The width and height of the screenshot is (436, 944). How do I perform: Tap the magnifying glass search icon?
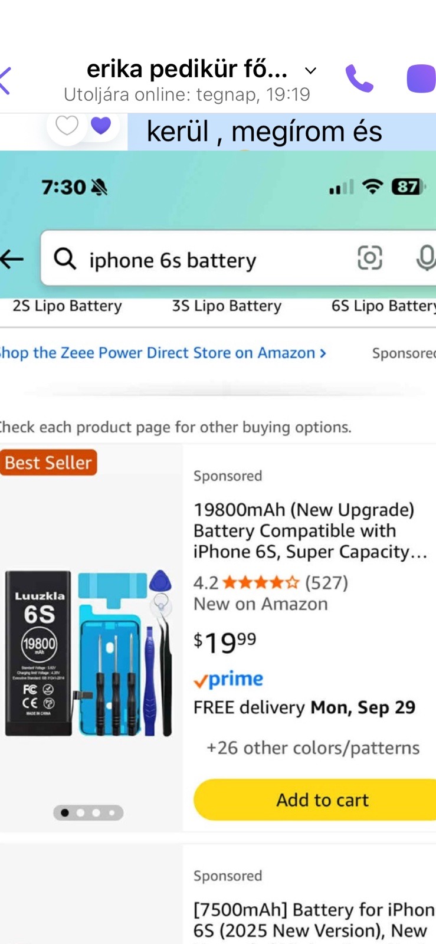click(65, 258)
